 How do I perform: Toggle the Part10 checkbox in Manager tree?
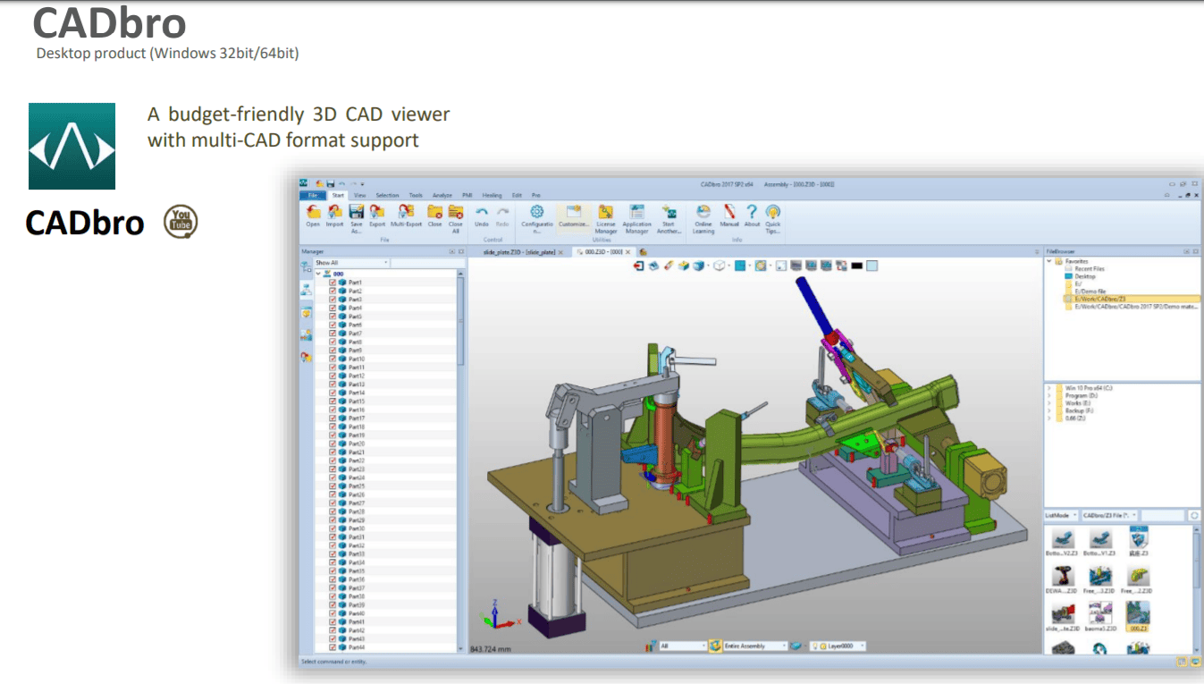333,359
